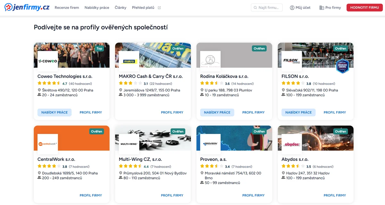The height and width of the screenshot is (205, 385).
Task: Click the jenfirmy.cz logo
Action: pyautogui.click(x=27, y=7)
